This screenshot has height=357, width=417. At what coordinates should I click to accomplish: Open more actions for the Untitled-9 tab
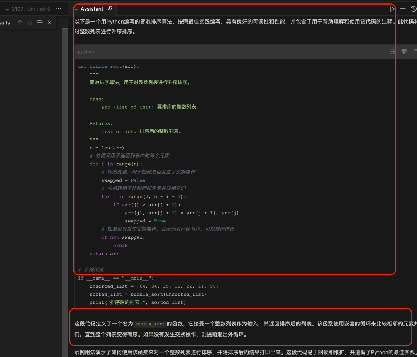coord(58,9)
